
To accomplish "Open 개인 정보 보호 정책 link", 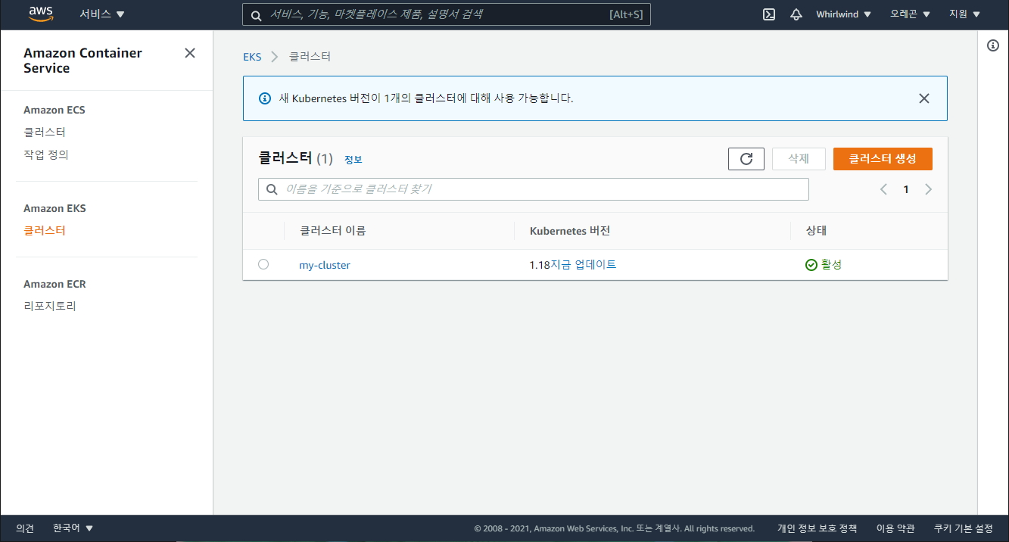I will click(817, 528).
